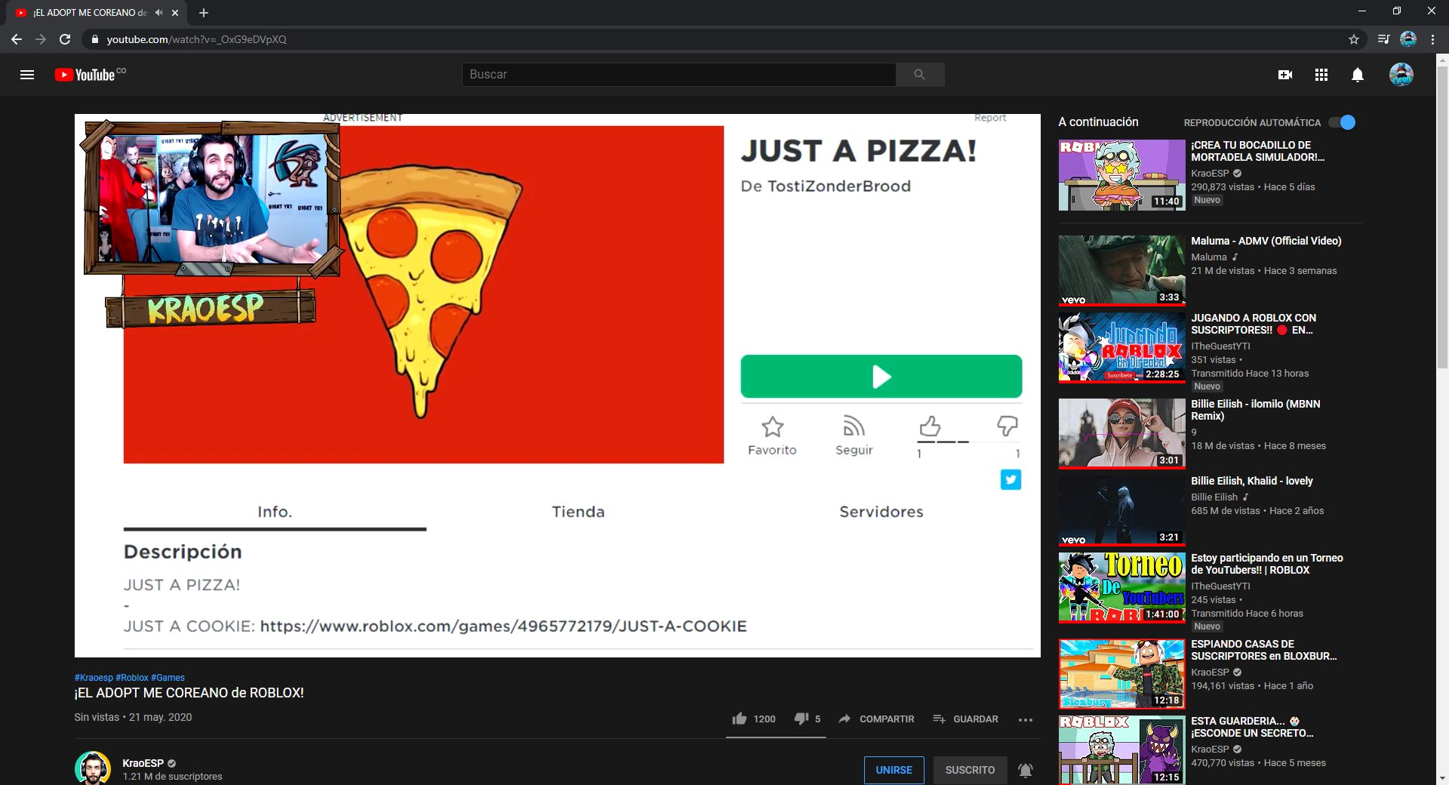Click the KraoESP channel name

(x=143, y=763)
